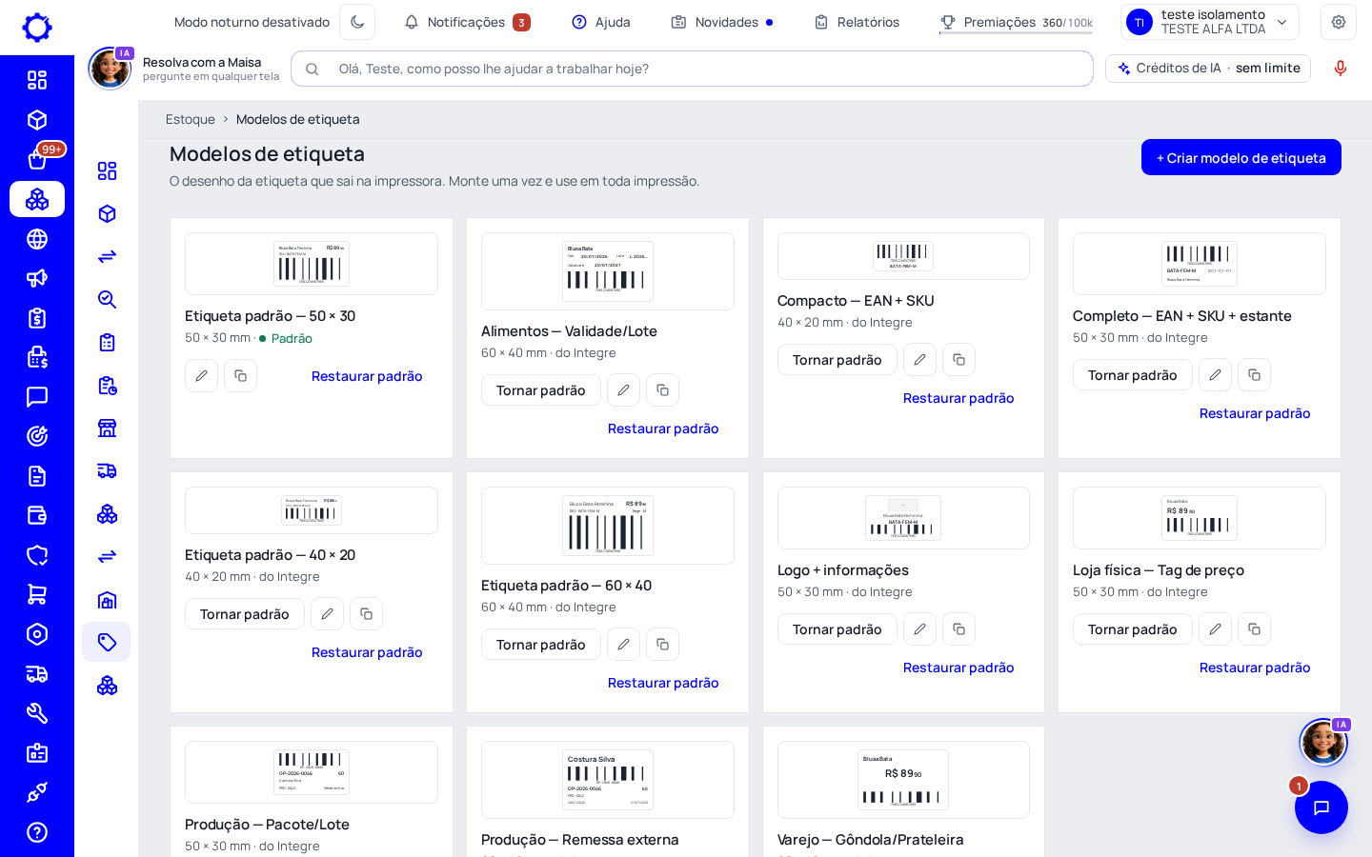Click the app logo at top left

(37, 27)
